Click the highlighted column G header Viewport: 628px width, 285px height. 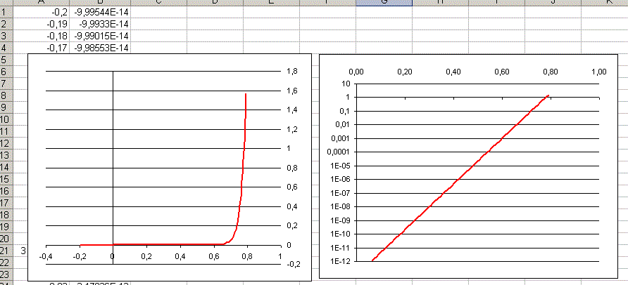[384, 3]
